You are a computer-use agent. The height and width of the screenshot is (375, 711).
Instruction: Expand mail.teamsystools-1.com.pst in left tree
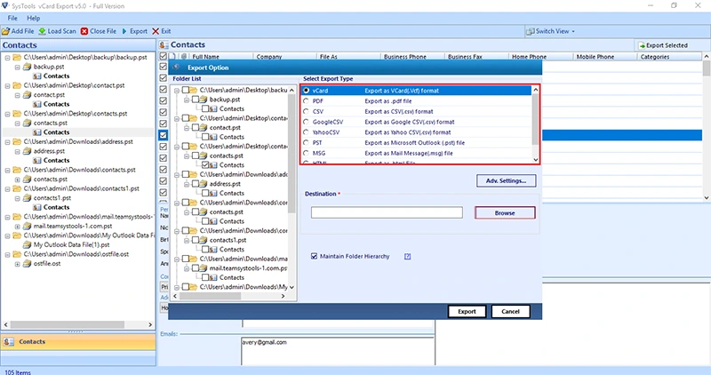click(x=17, y=226)
